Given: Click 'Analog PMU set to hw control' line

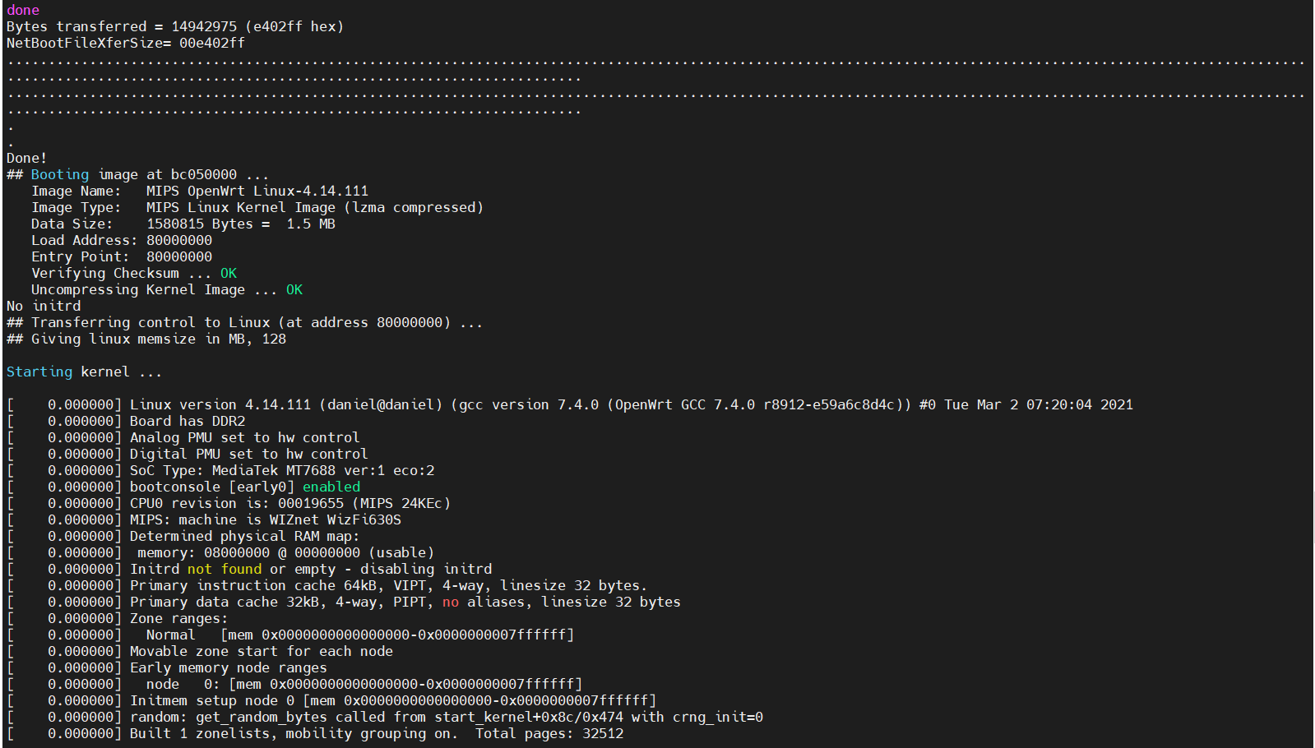Looking at the screenshot, I should tap(183, 437).
